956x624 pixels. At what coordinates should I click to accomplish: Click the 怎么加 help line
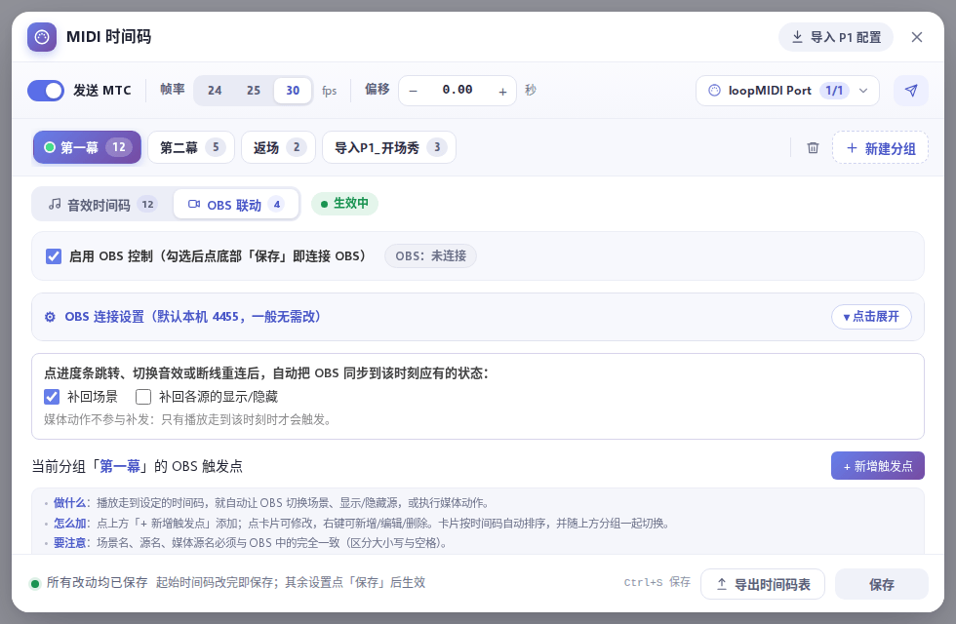coord(362,524)
